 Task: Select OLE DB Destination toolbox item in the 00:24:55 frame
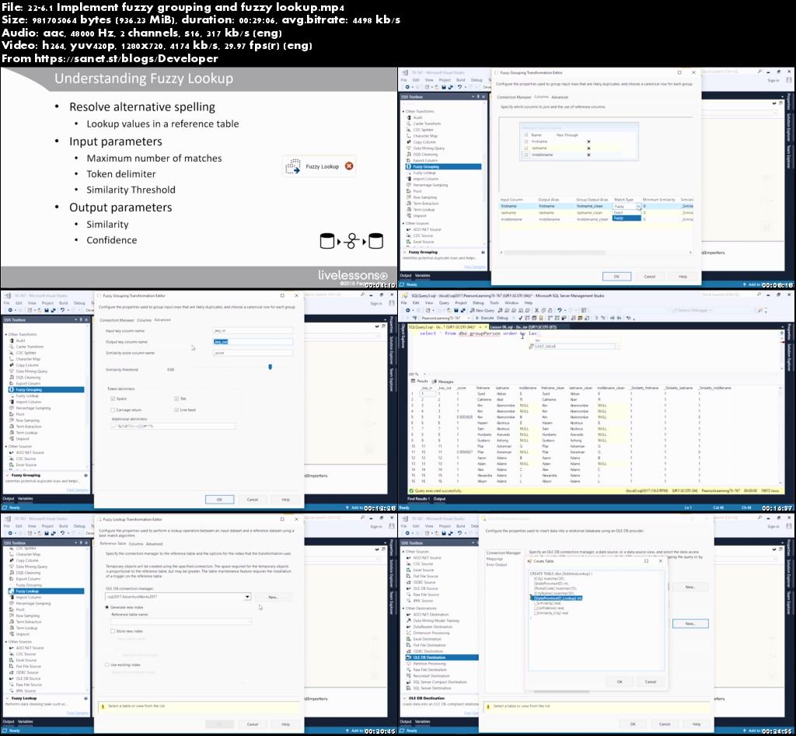[442, 658]
